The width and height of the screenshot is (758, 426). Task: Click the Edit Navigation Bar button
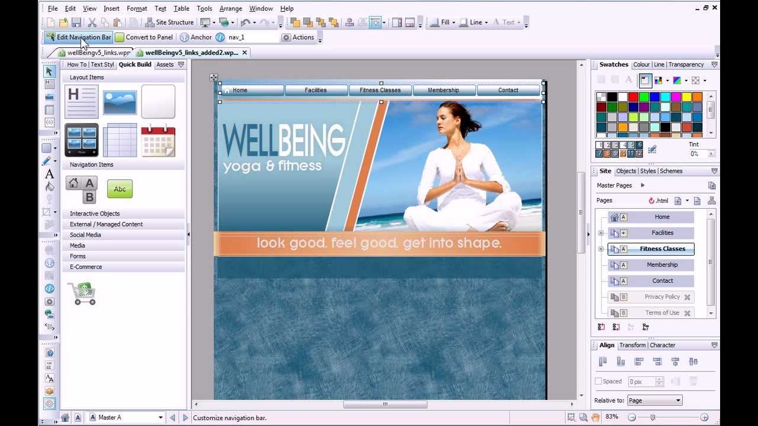point(78,37)
